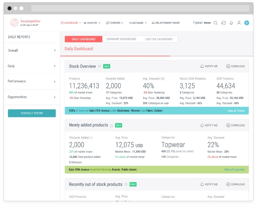Viewport: 257px width, 206px height.
Task: Switch to Custom Dashboard tab
Action: click(x=159, y=39)
